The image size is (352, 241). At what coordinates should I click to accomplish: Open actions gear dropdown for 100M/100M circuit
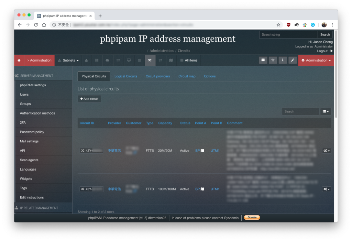[327, 189]
